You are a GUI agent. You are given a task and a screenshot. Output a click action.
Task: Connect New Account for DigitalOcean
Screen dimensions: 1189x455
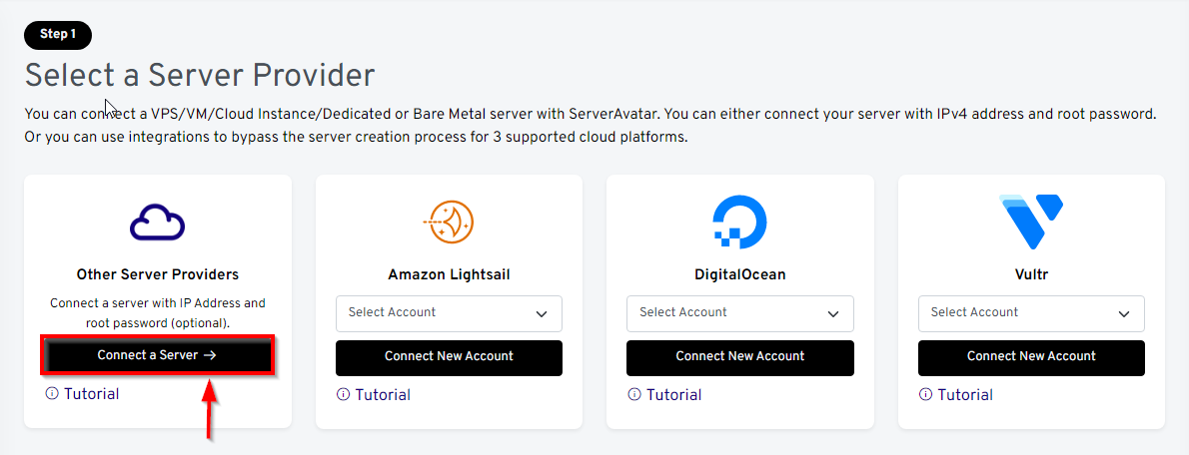click(x=739, y=357)
